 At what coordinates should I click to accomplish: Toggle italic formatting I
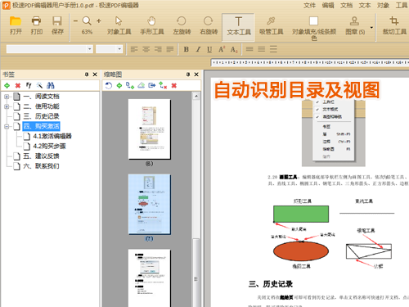point(198,49)
